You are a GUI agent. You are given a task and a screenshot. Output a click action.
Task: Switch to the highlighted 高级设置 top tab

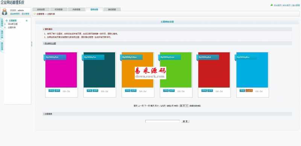click(94, 9)
